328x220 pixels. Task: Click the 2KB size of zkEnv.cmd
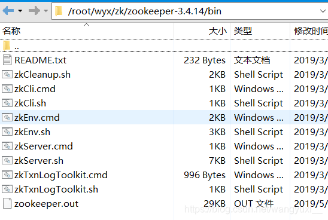pos(217,118)
